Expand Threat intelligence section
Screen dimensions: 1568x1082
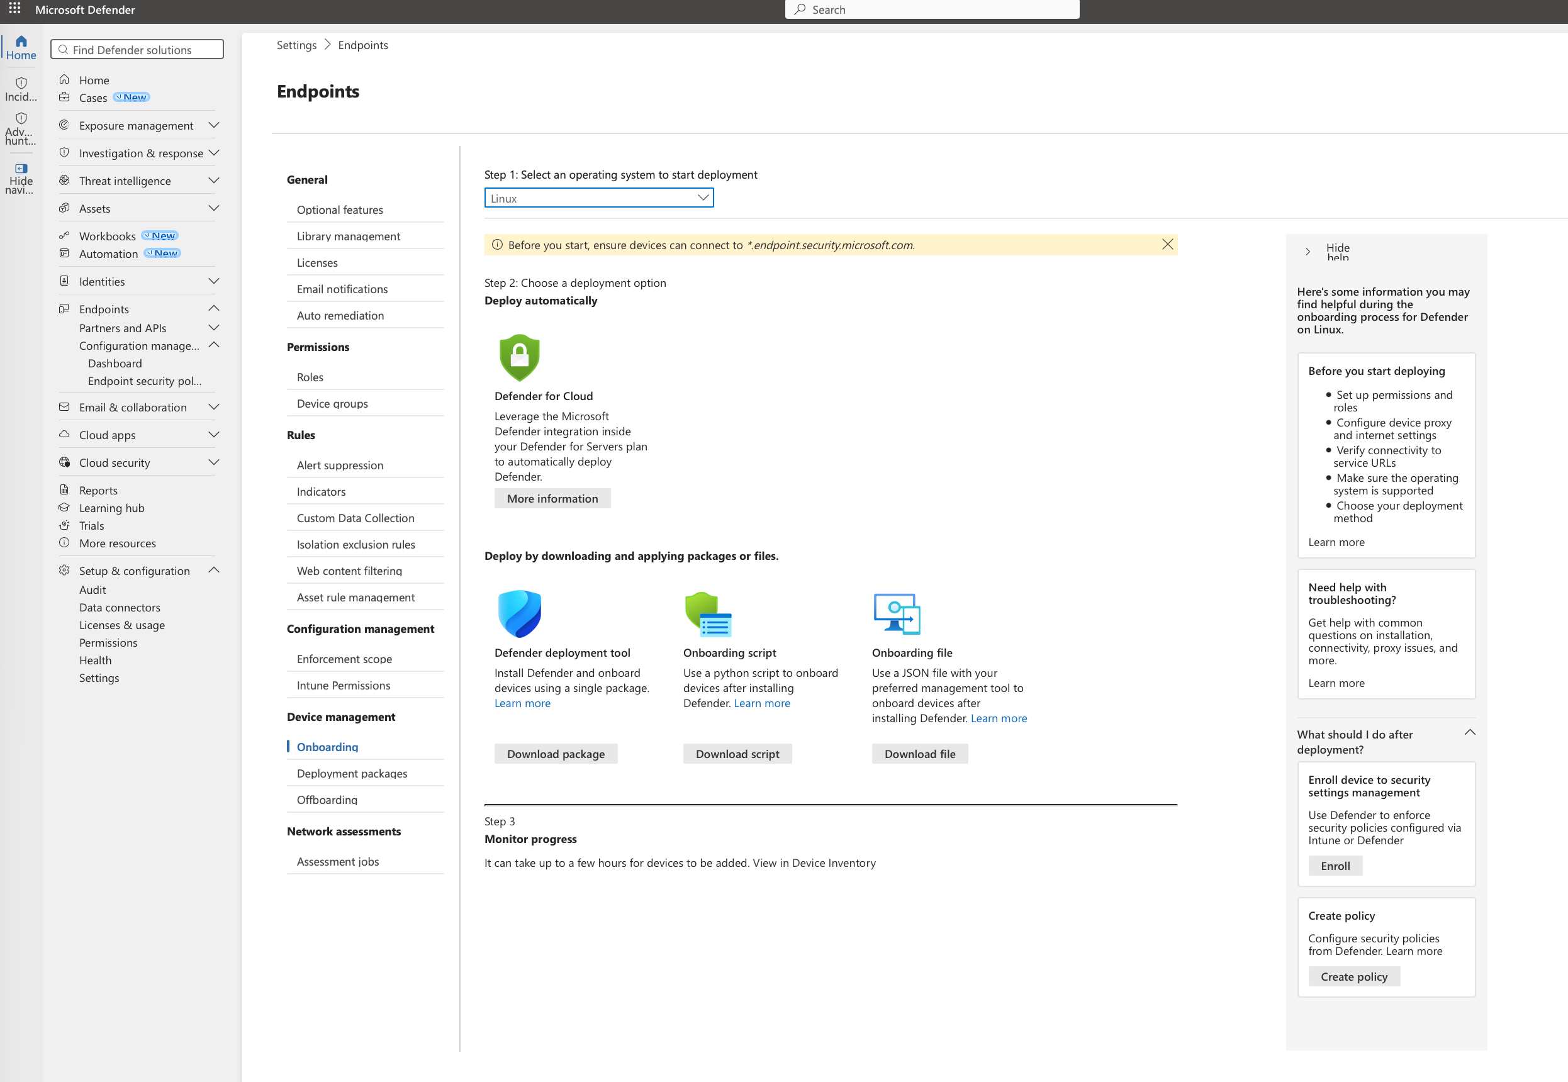(213, 181)
